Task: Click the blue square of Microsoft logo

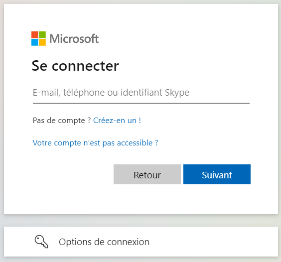Action: tap(35, 42)
